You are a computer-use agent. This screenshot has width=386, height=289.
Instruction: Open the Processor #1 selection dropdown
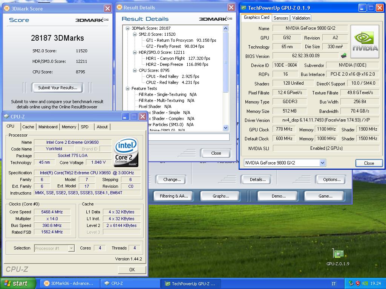(71, 248)
